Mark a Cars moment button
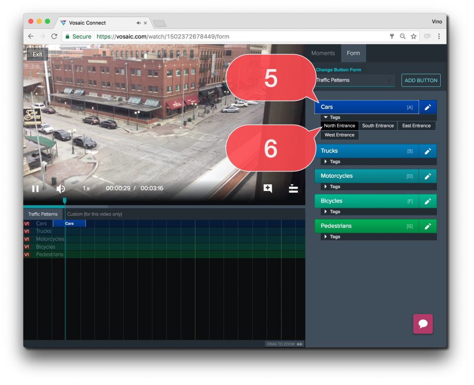The image size is (474, 385). click(x=367, y=107)
